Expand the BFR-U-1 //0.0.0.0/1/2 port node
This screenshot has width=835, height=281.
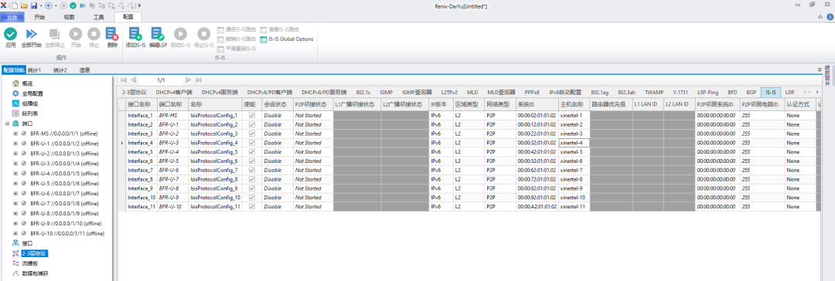point(15,144)
